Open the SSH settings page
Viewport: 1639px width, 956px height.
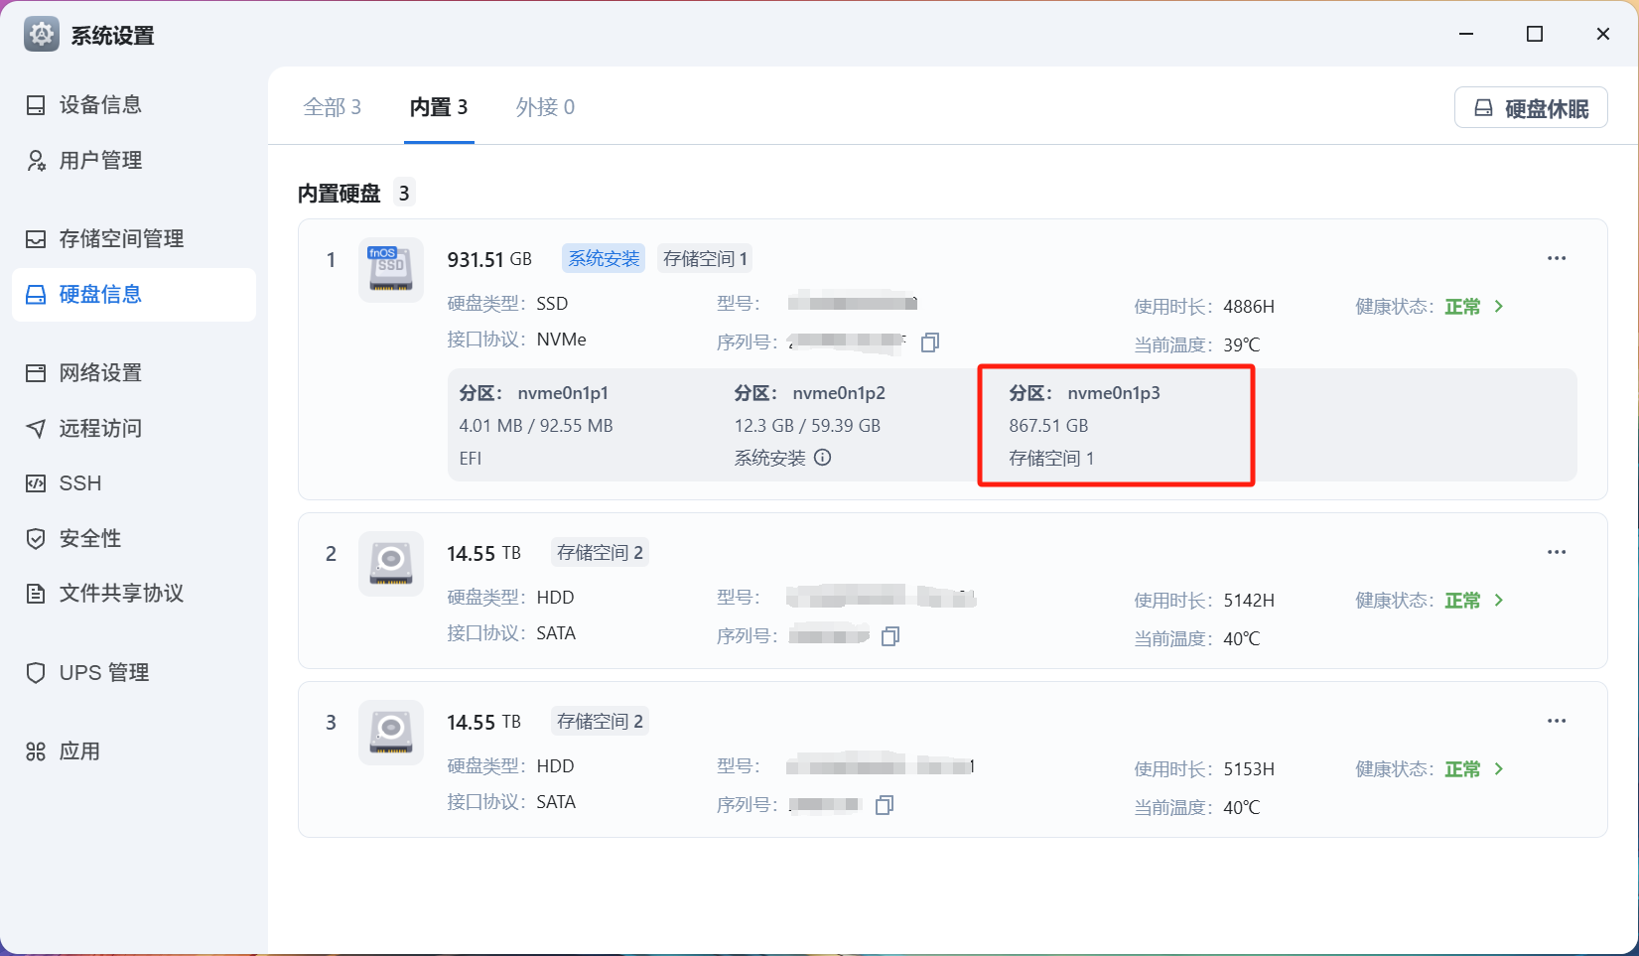tap(79, 483)
